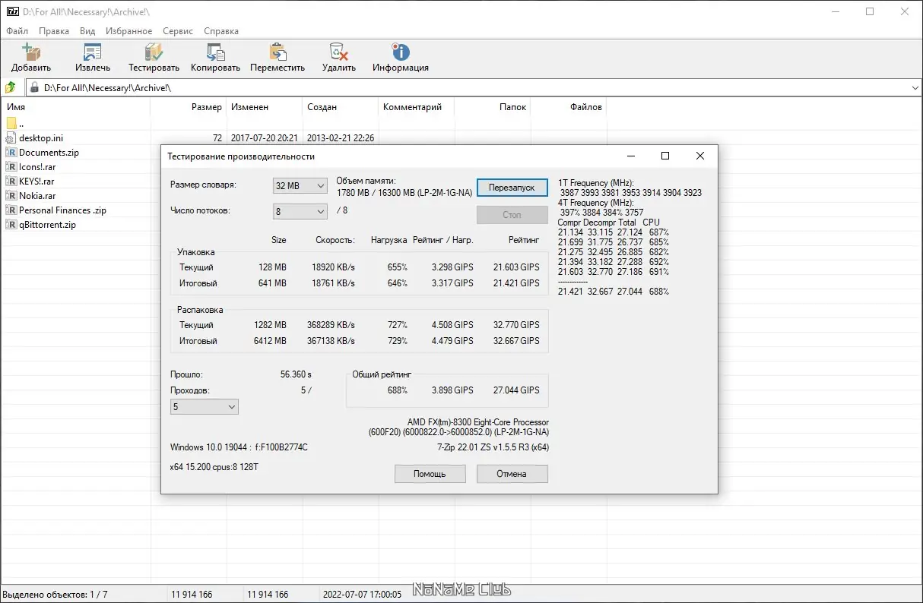Click the Отмена button
This screenshot has height=603, width=923.
[512, 474]
